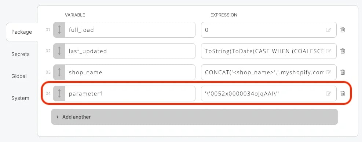Select the Package tab

pyautogui.click(x=22, y=32)
